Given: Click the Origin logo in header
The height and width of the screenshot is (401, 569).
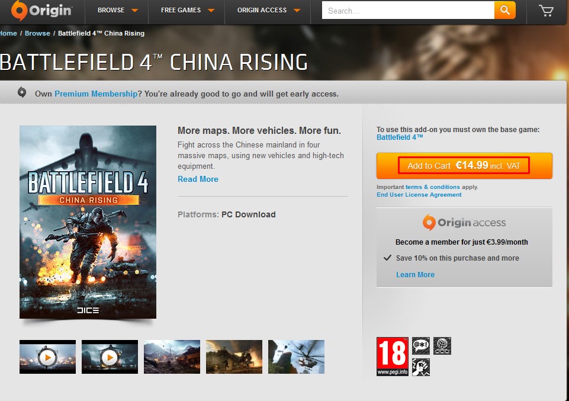Looking at the screenshot, I should pos(41,11).
